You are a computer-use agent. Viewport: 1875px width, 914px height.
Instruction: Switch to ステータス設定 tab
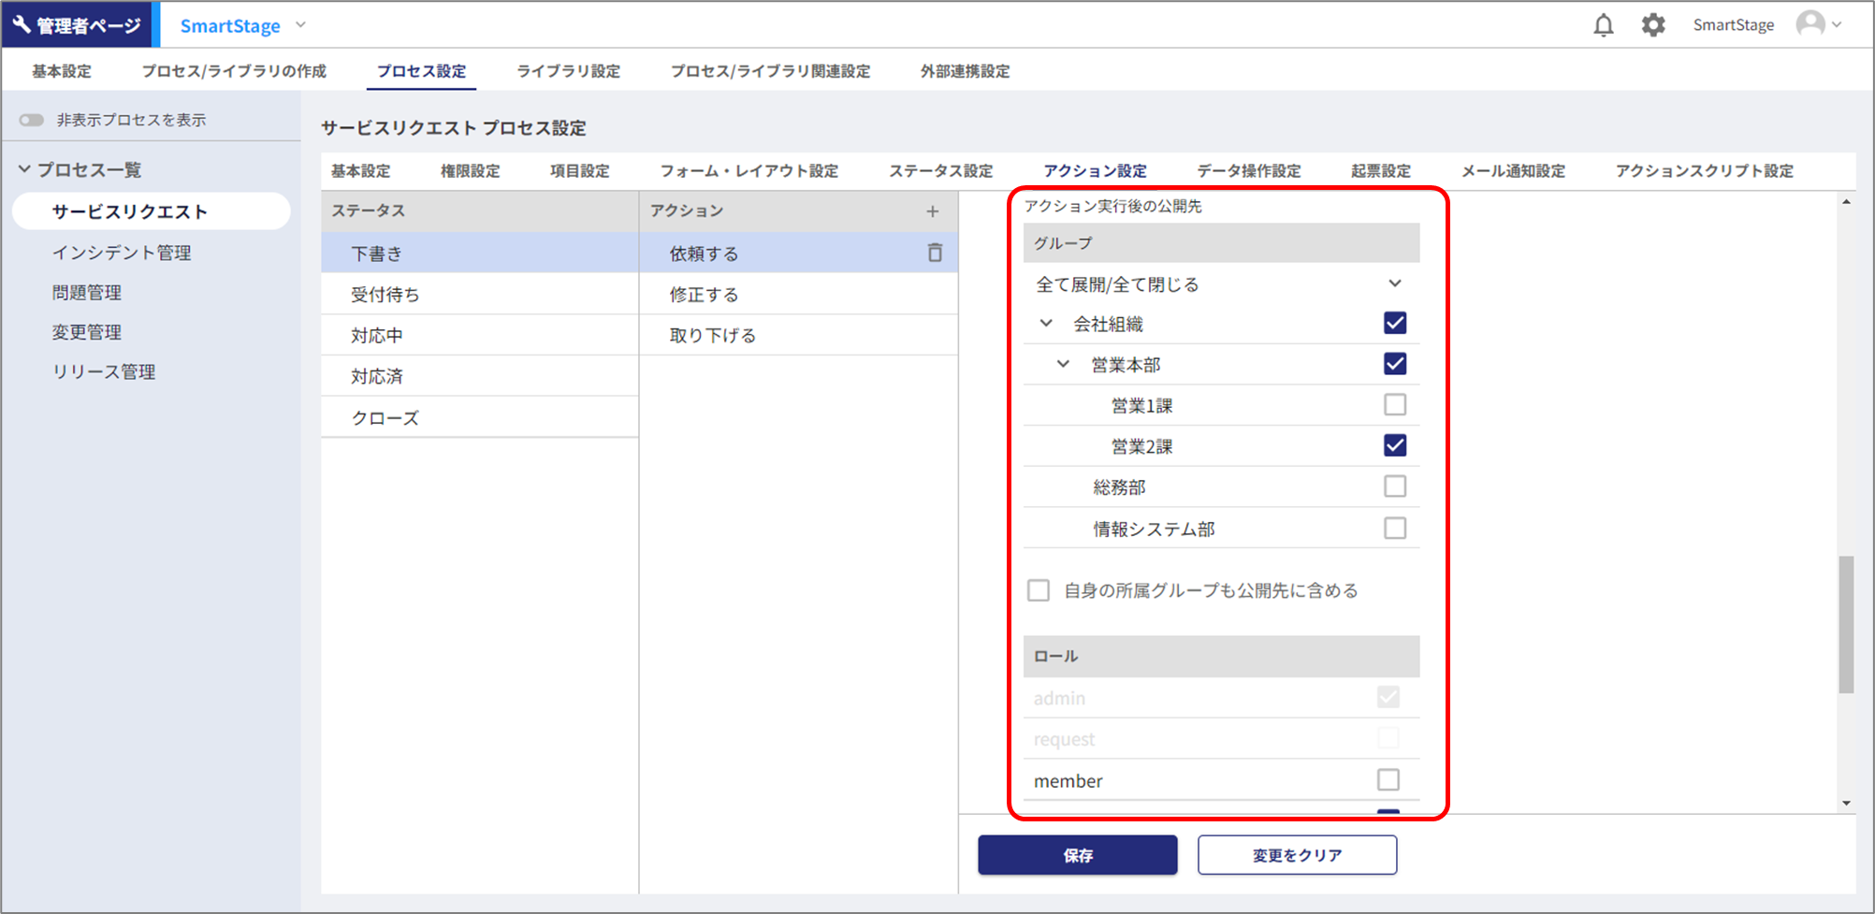coord(940,171)
